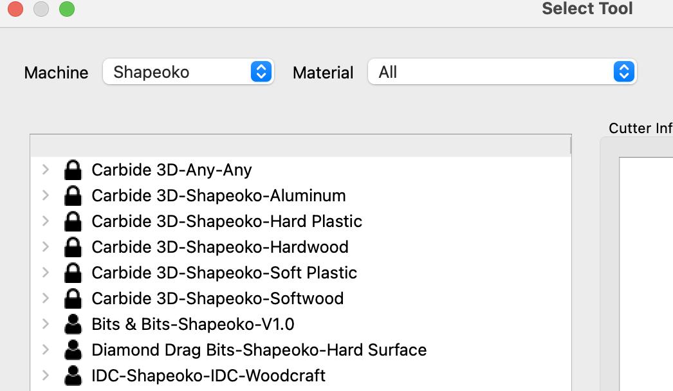The image size is (673, 391).
Task: Select Diamond Drag Bits-Shapeoko-Hard Surface row
Action: point(300,350)
